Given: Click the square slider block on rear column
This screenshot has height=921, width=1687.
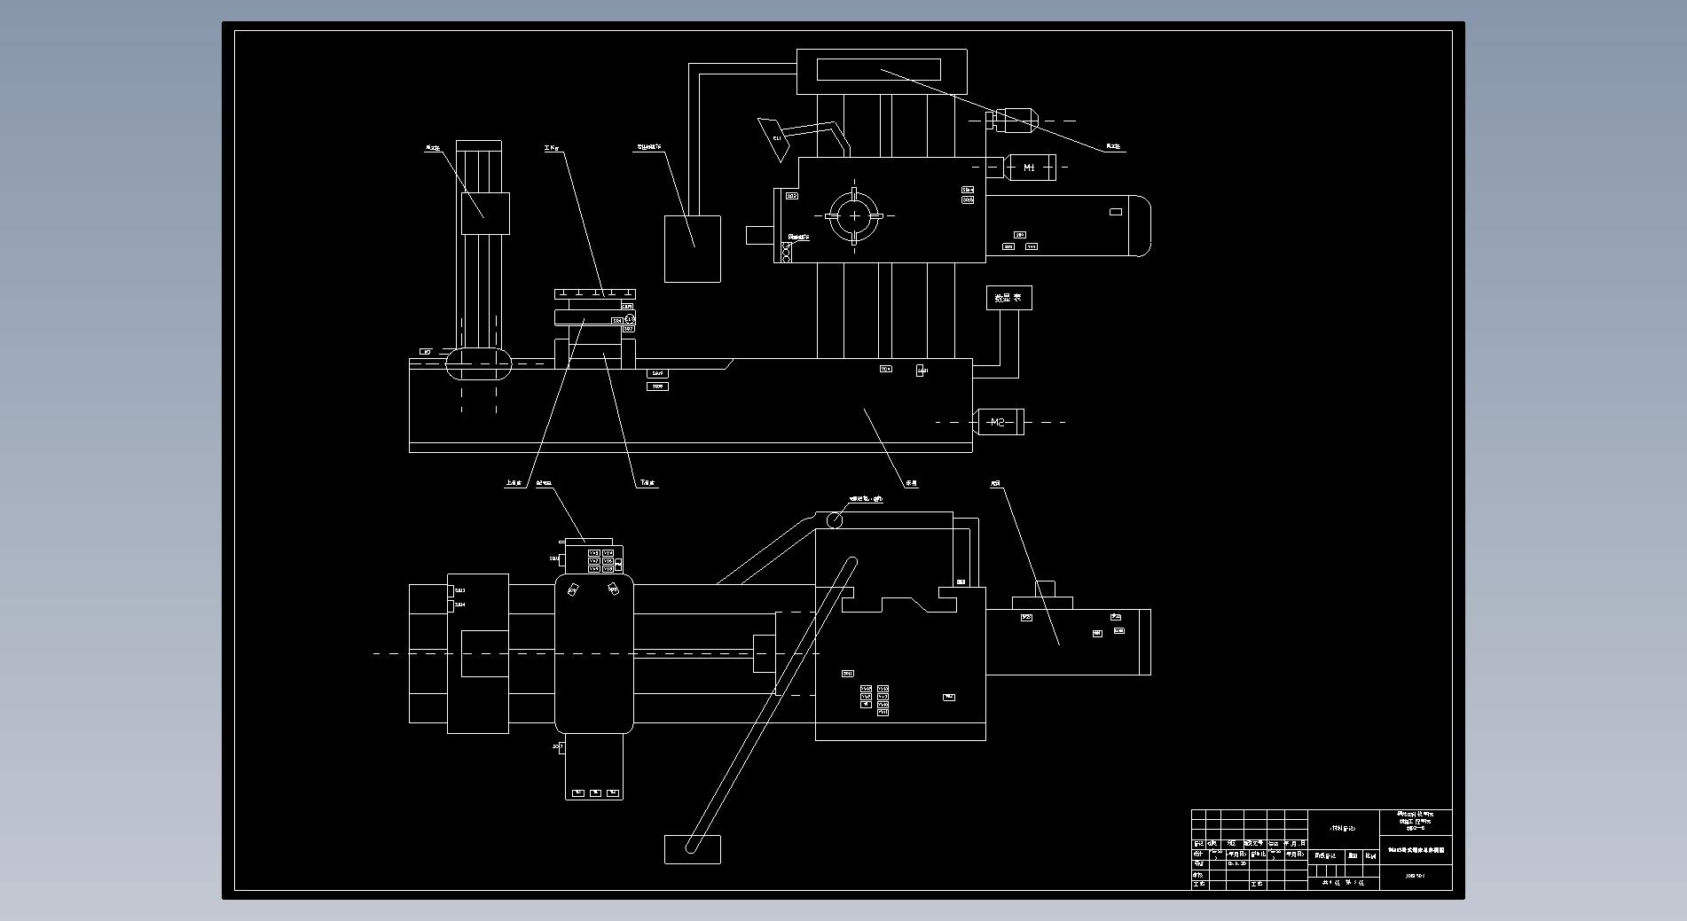Looking at the screenshot, I should point(485,213).
